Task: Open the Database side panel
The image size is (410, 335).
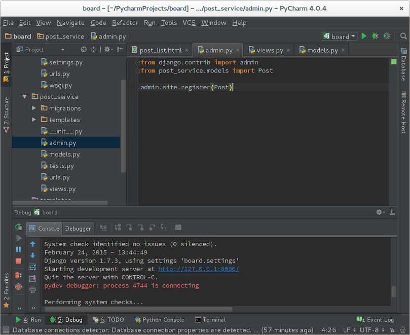Action: point(403,64)
